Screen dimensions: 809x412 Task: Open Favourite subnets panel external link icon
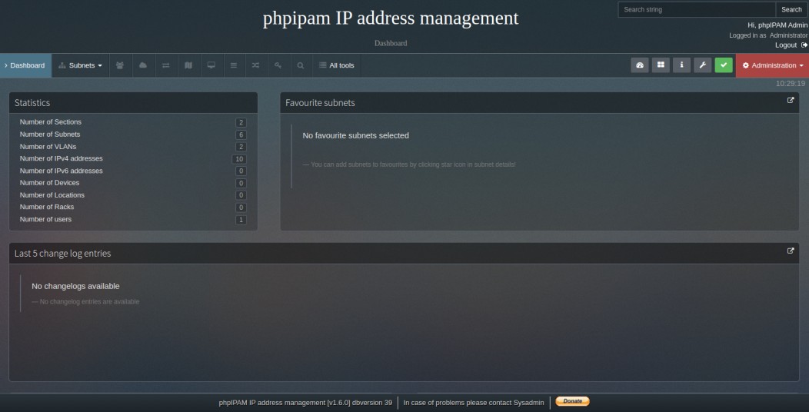[791, 101]
